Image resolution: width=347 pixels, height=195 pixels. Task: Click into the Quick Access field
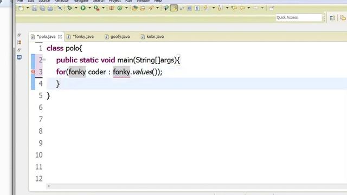coord(299,17)
